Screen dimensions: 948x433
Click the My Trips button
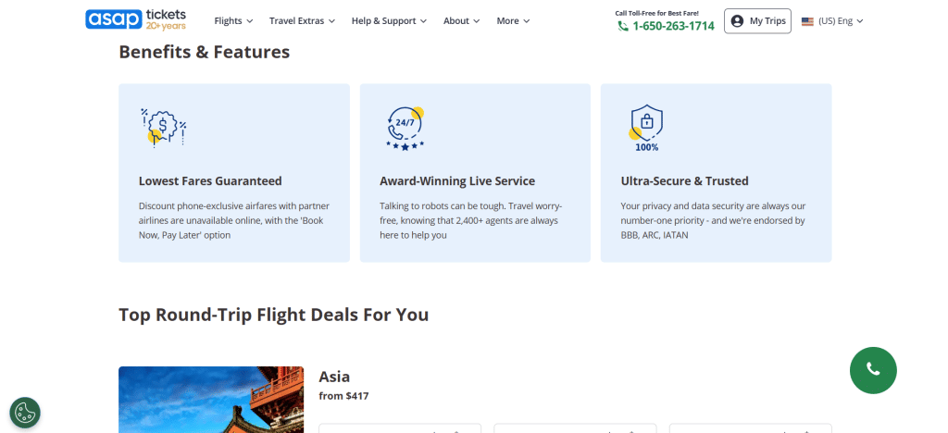(x=757, y=20)
